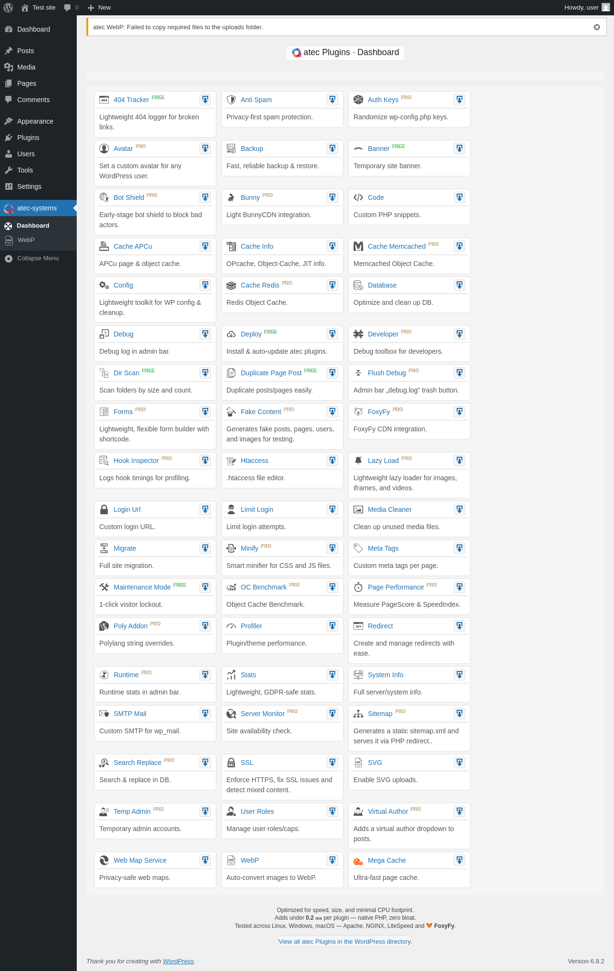Click the install icon for Database
Image resolution: width=614 pixels, height=971 pixels.
460,285
